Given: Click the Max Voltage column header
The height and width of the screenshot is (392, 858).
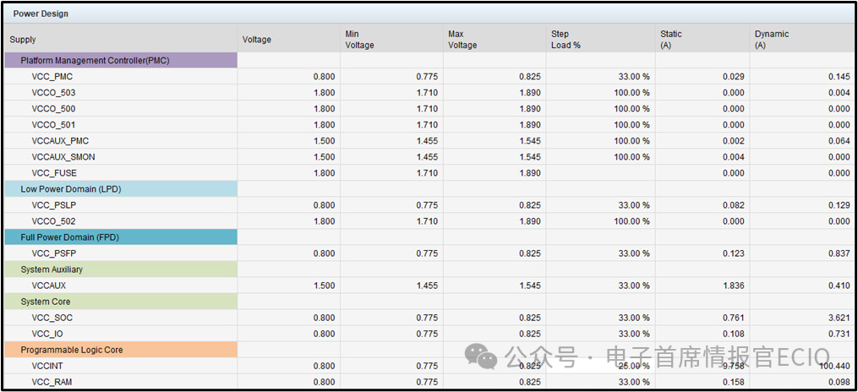Looking at the screenshot, I should (462, 40).
